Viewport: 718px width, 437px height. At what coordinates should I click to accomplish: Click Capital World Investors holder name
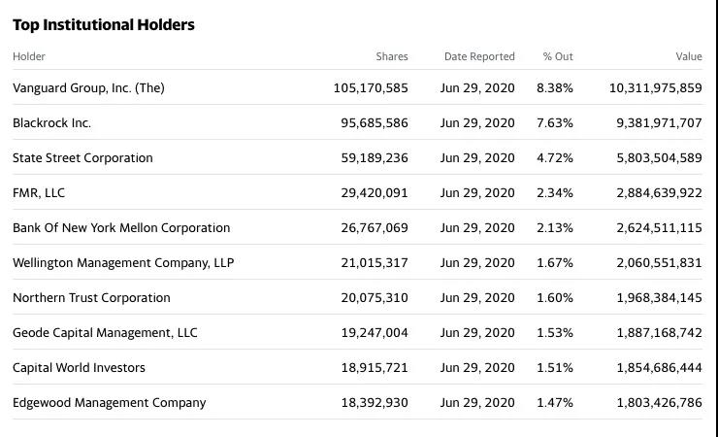[x=79, y=368]
